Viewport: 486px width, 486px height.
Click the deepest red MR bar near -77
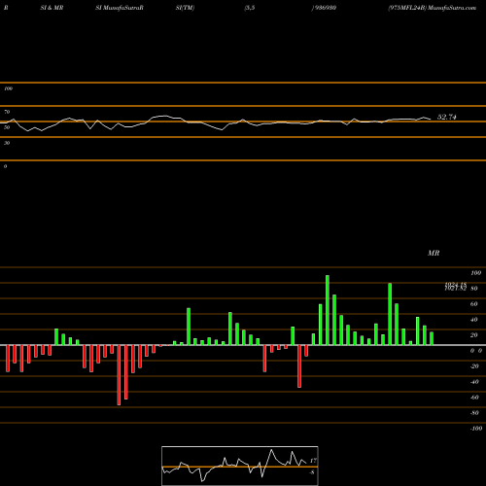(119, 375)
